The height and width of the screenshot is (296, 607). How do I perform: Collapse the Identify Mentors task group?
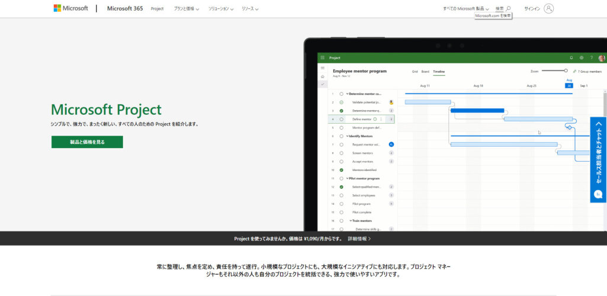point(347,136)
